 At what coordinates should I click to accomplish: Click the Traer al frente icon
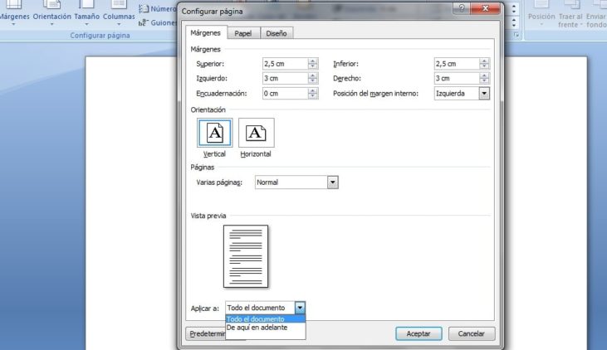tap(570, 12)
